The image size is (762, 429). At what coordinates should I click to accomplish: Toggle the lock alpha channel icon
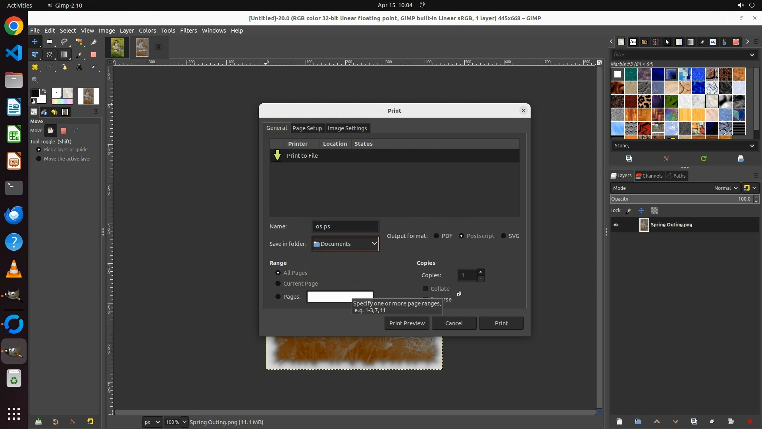point(654,211)
